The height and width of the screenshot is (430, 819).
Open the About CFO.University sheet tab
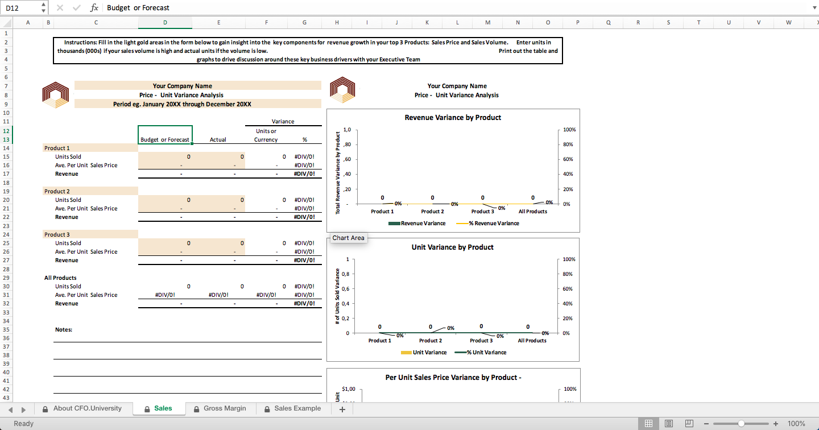82,408
